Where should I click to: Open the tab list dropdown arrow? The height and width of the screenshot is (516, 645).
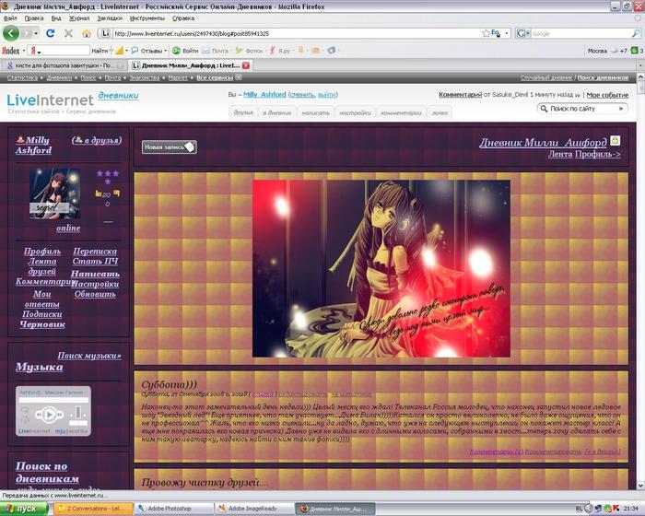pos(640,65)
